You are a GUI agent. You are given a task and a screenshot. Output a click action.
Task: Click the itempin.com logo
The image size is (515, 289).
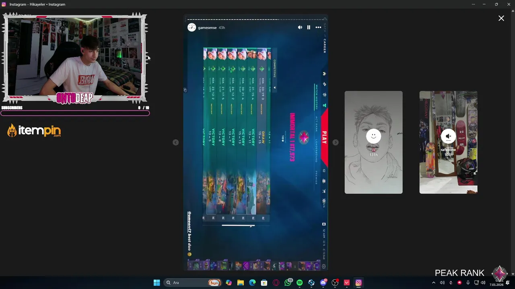tap(34, 130)
